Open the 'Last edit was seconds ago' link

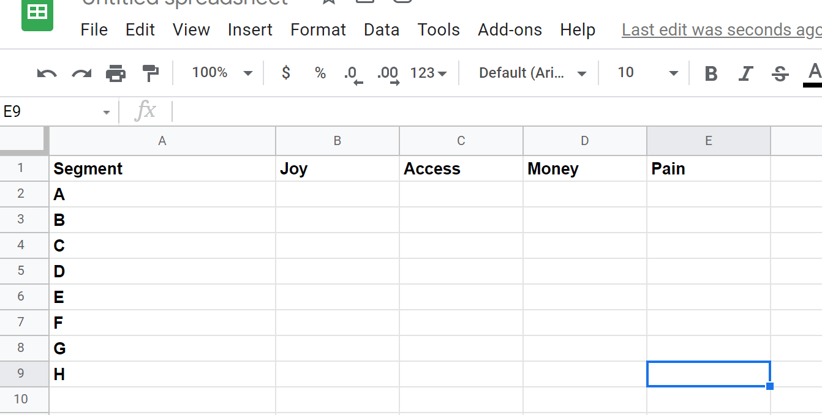722,30
